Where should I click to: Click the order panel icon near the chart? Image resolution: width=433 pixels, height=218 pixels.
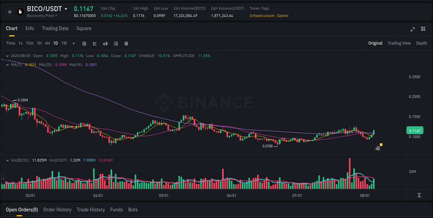(377, 148)
